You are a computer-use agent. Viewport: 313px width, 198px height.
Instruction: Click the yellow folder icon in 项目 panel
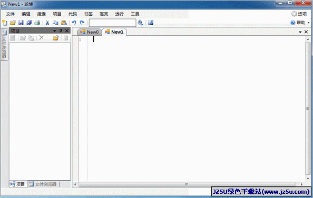click(55, 38)
